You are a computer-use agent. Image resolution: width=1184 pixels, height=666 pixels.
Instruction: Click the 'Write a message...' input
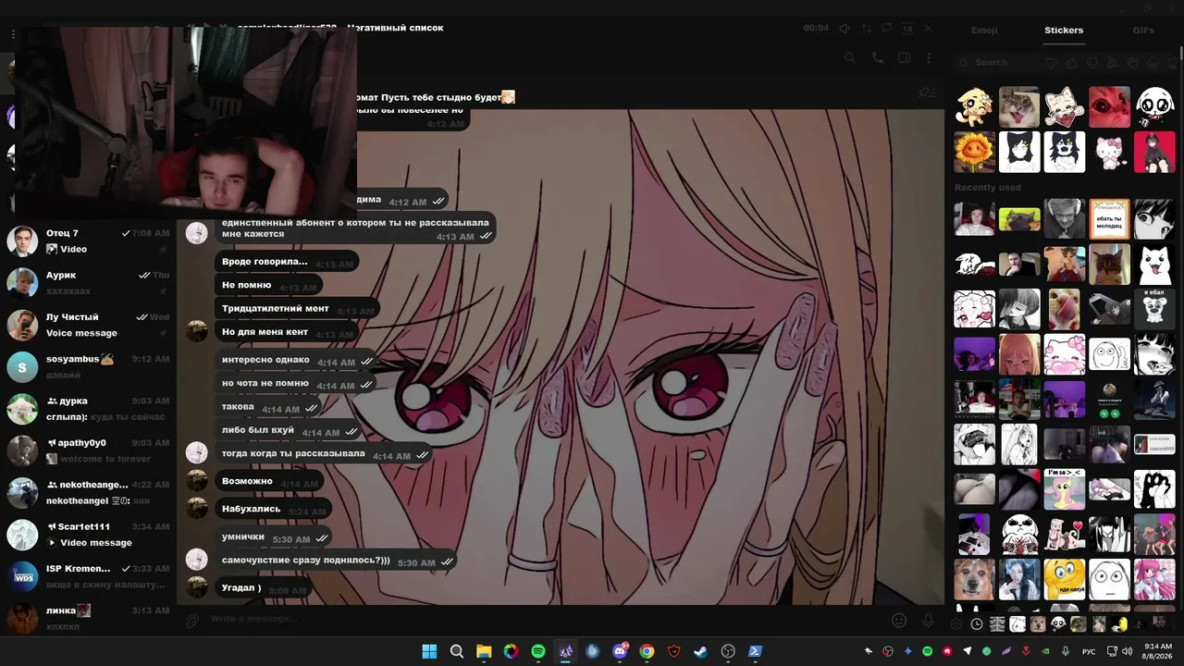click(546, 620)
